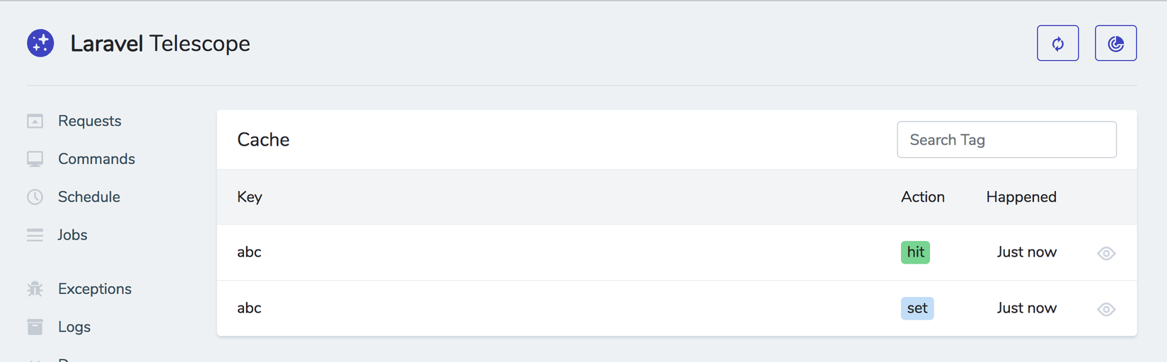Click the Laravel Telescope logo icon
The height and width of the screenshot is (362, 1167).
pyautogui.click(x=40, y=43)
